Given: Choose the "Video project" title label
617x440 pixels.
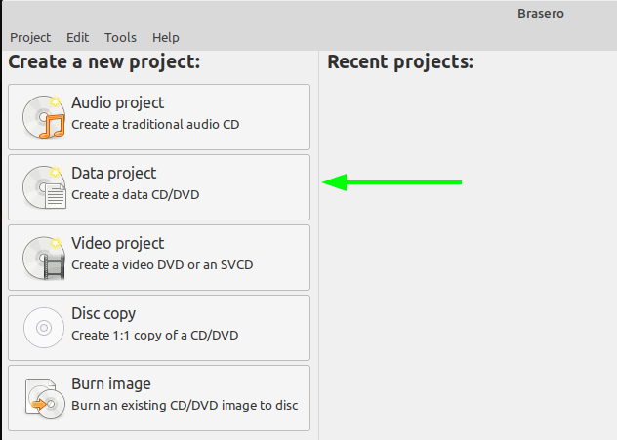Looking at the screenshot, I should point(117,243).
